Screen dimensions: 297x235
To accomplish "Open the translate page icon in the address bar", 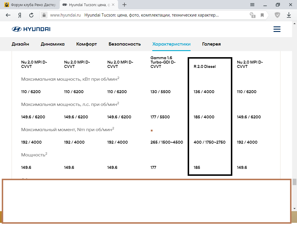I will tap(252, 15).
